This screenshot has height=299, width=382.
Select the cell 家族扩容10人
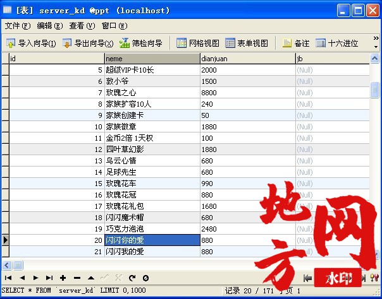click(152, 104)
